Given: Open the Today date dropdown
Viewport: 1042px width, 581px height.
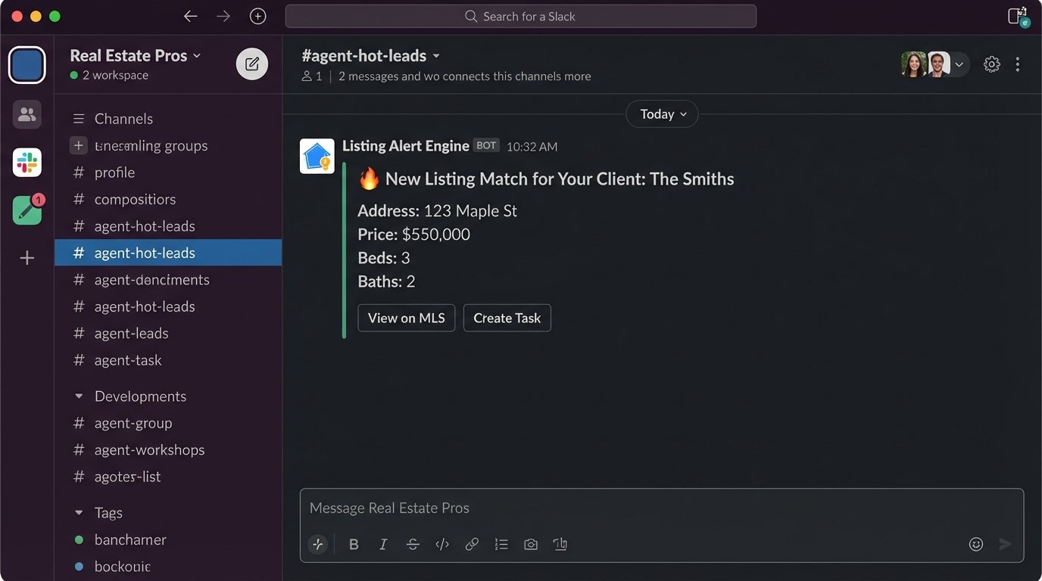Looking at the screenshot, I should (662, 114).
